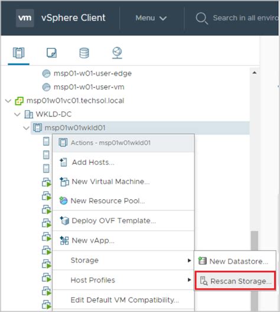Switch to Networking view tab icon
This screenshot has width=280, height=312.
click(x=117, y=53)
